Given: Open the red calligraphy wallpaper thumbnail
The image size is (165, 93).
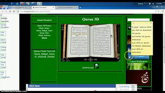Looking at the screenshot, I should click(139, 78).
